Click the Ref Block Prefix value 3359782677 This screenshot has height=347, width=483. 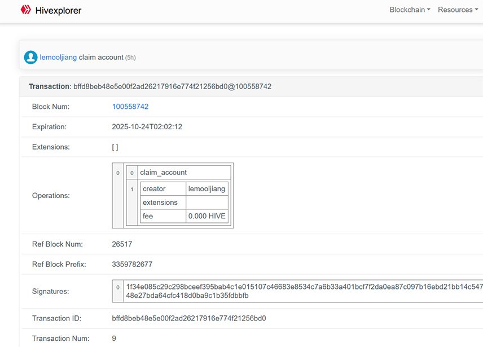tap(133, 264)
